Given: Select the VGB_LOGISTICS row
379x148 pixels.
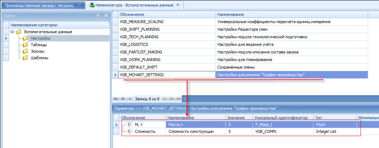Looking at the screenshot, I should coord(166,44).
